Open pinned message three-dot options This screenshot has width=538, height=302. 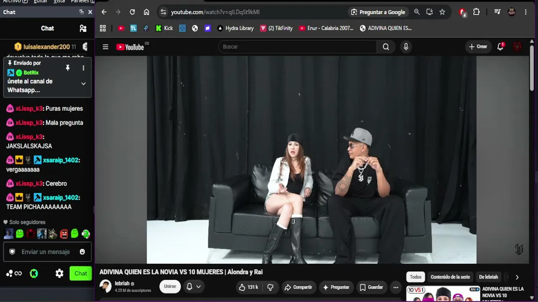click(x=83, y=68)
